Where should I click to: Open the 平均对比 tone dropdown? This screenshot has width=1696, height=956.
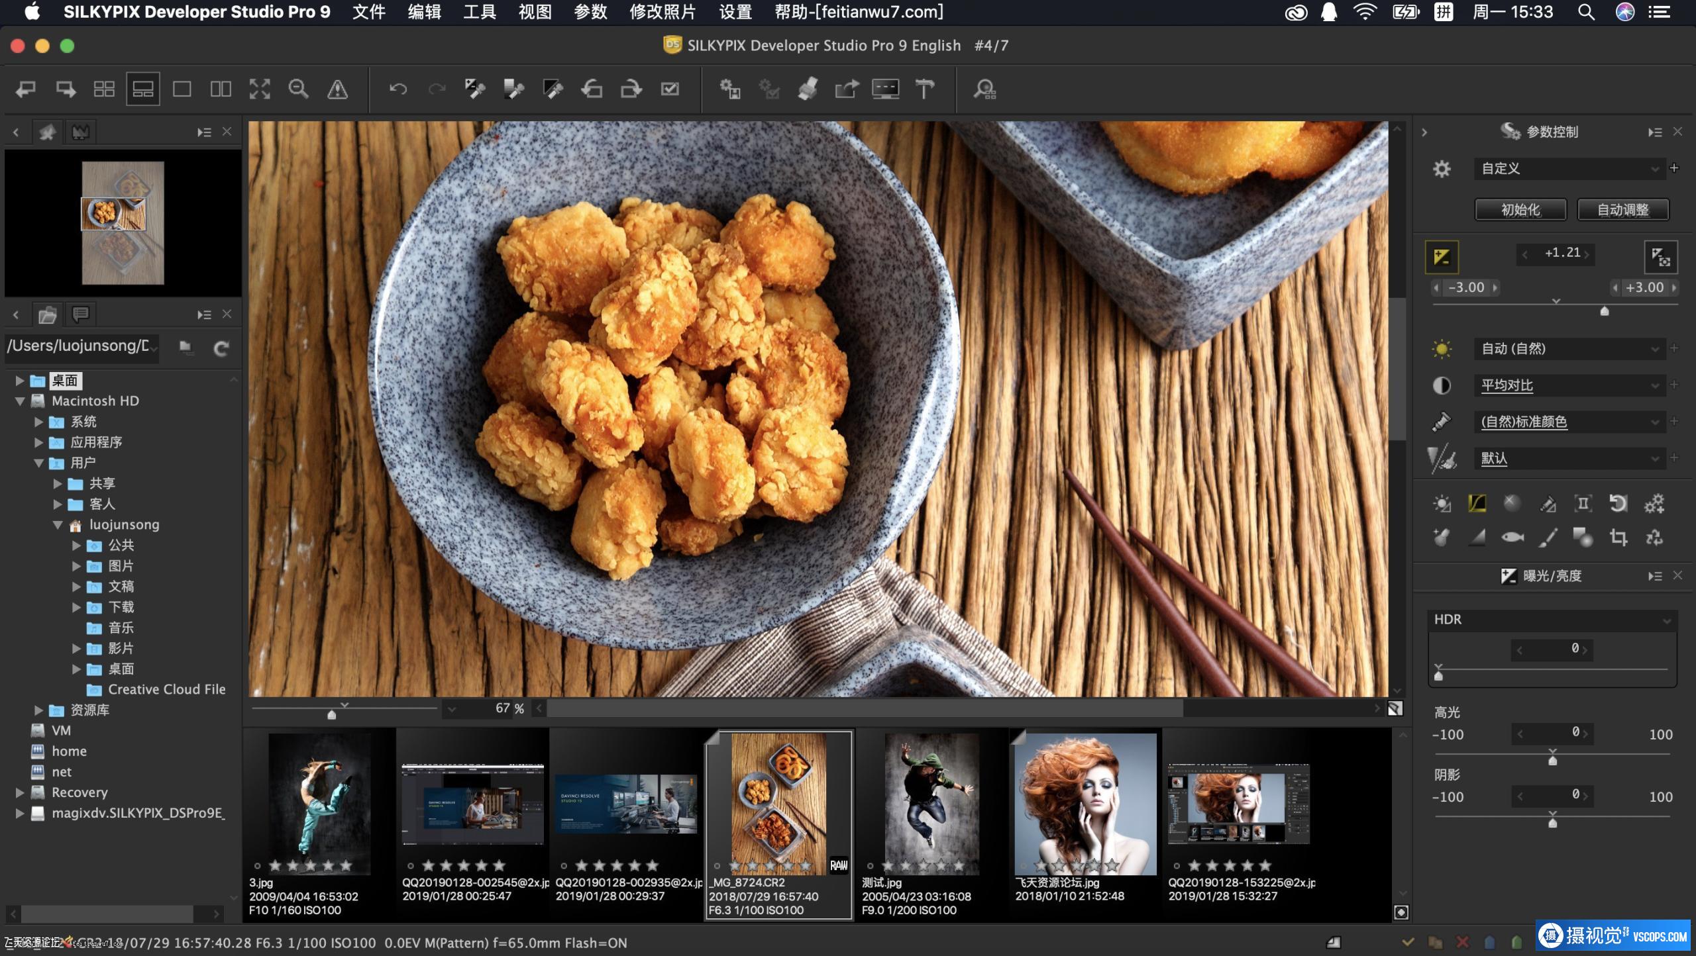[1569, 385]
